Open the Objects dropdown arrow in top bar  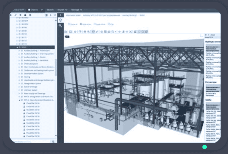coord(42,10)
